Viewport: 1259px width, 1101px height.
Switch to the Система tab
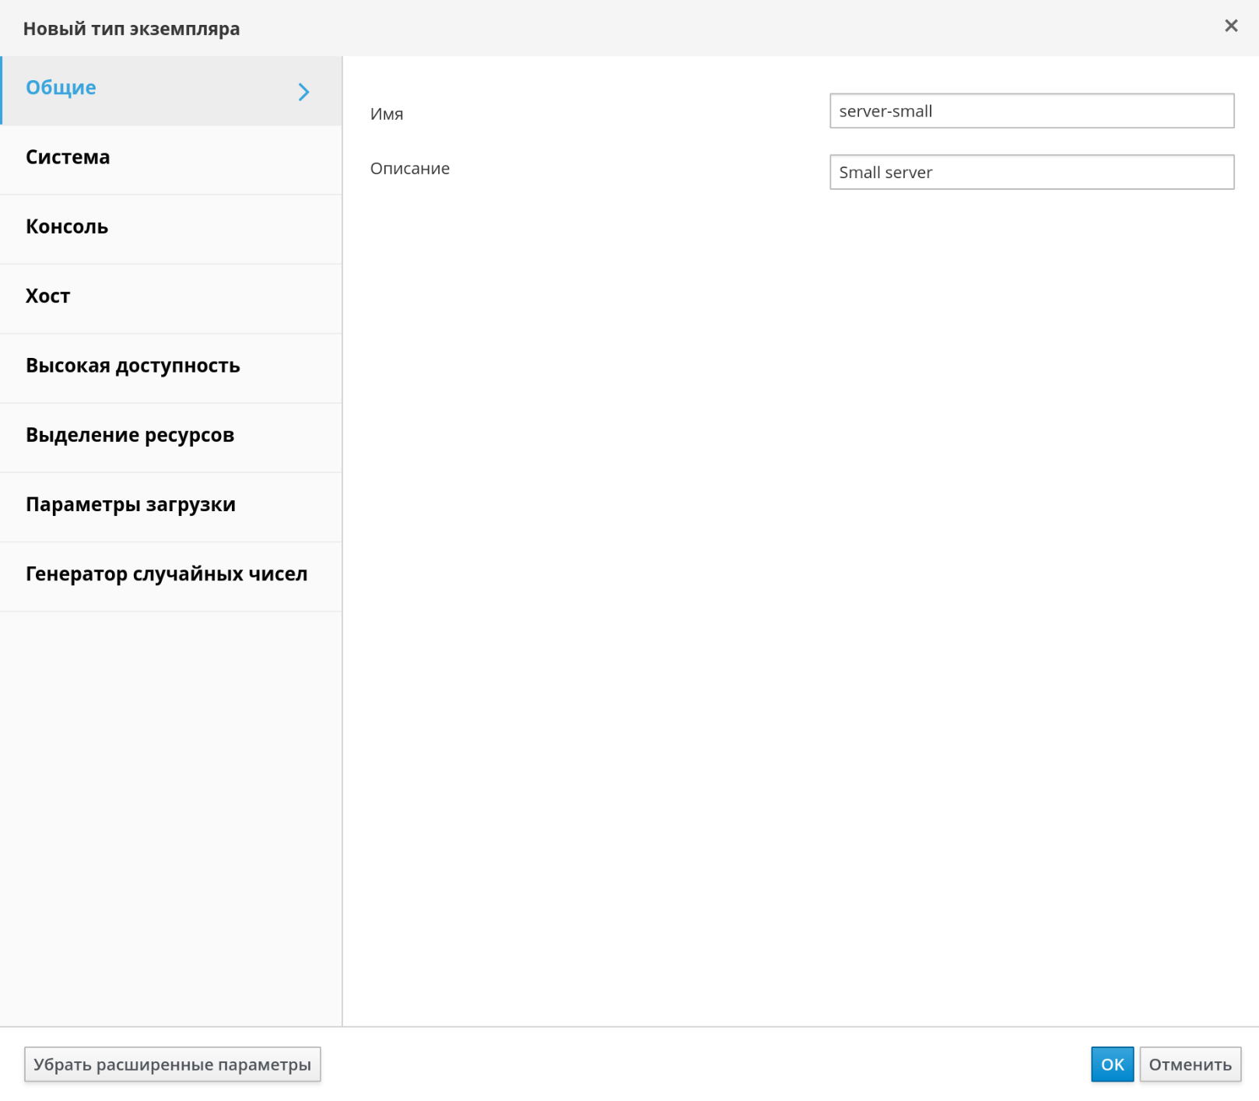(x=68, y=157)
